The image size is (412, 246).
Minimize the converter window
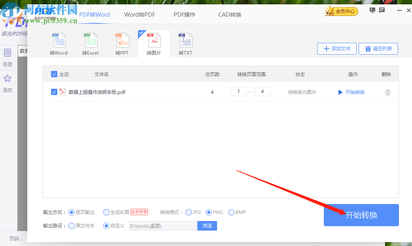399,10
